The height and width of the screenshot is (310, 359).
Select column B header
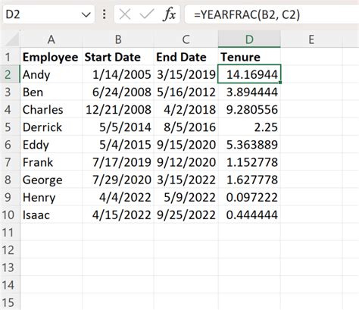118,39
